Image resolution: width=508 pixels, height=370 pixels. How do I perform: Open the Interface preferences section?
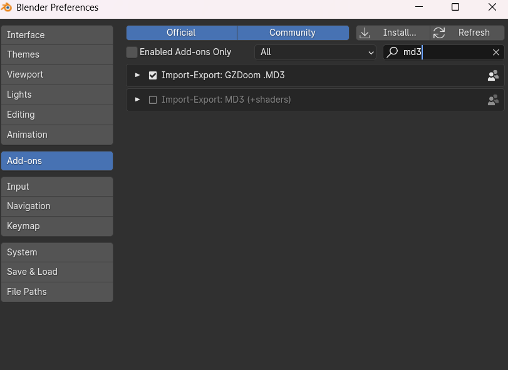pos(57,35)
